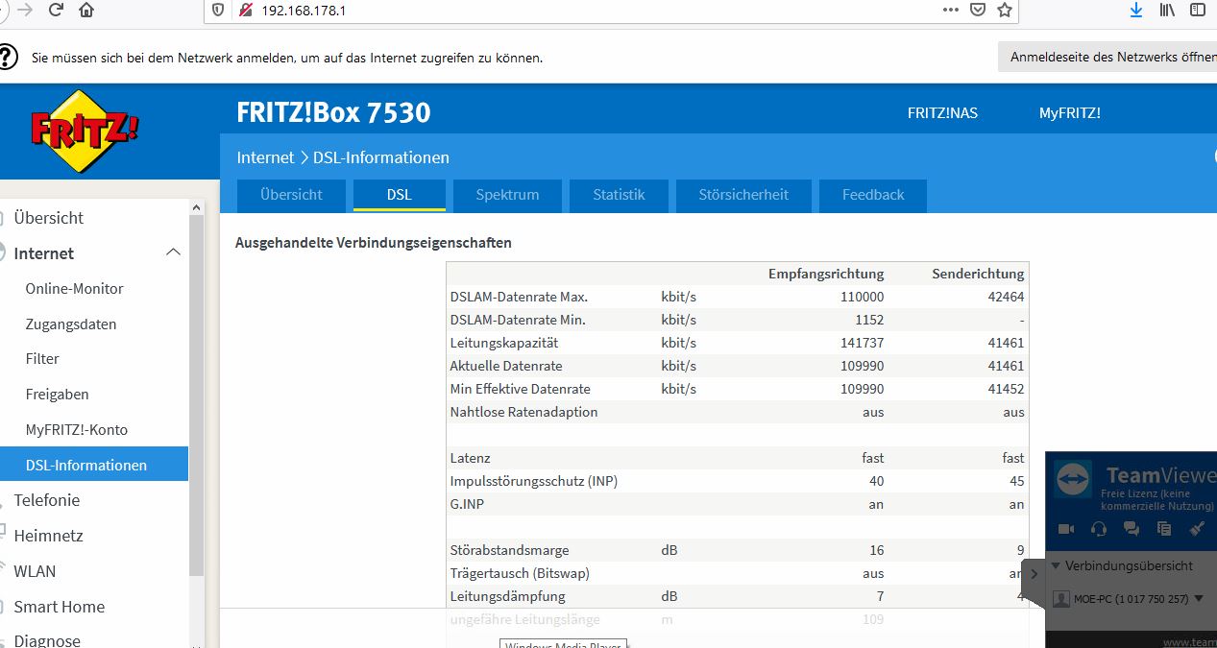
Task: Open Filter in the sidebar
Action: tap(42, 358)
